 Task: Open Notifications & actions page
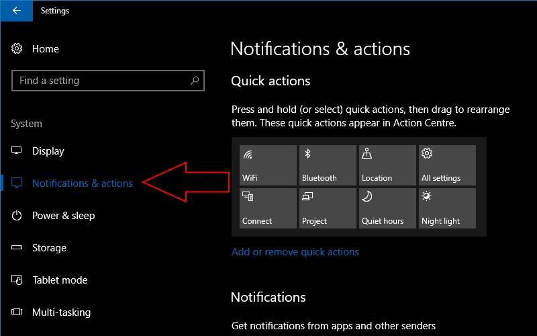pyautogui.click(x=82, y=183)
